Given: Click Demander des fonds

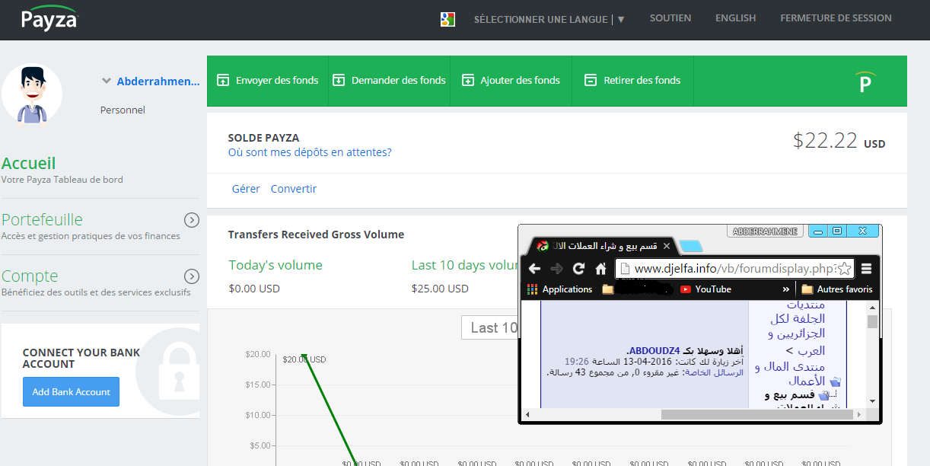Looking at the screenshot, I should coord(389,81).
